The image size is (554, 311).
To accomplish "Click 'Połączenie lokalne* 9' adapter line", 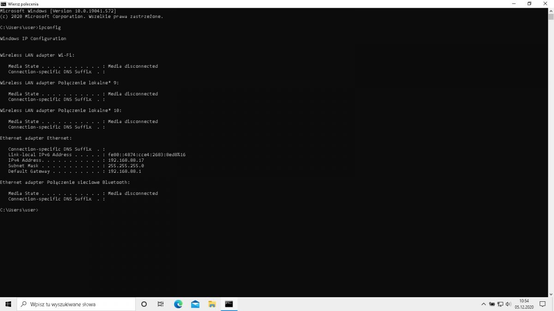I will pyautogui.click(x=60, y=83).
